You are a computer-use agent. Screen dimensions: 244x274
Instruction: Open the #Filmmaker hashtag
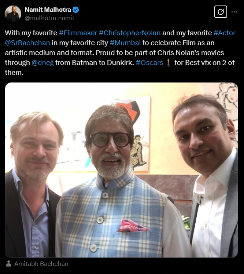coord(78,33)
